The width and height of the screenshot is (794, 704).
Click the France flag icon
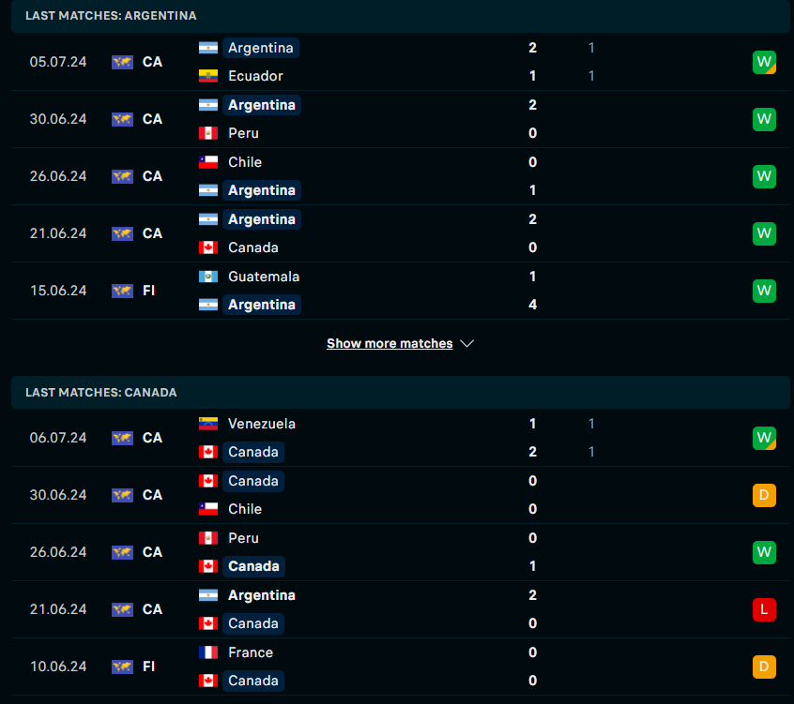coord(208,652)
